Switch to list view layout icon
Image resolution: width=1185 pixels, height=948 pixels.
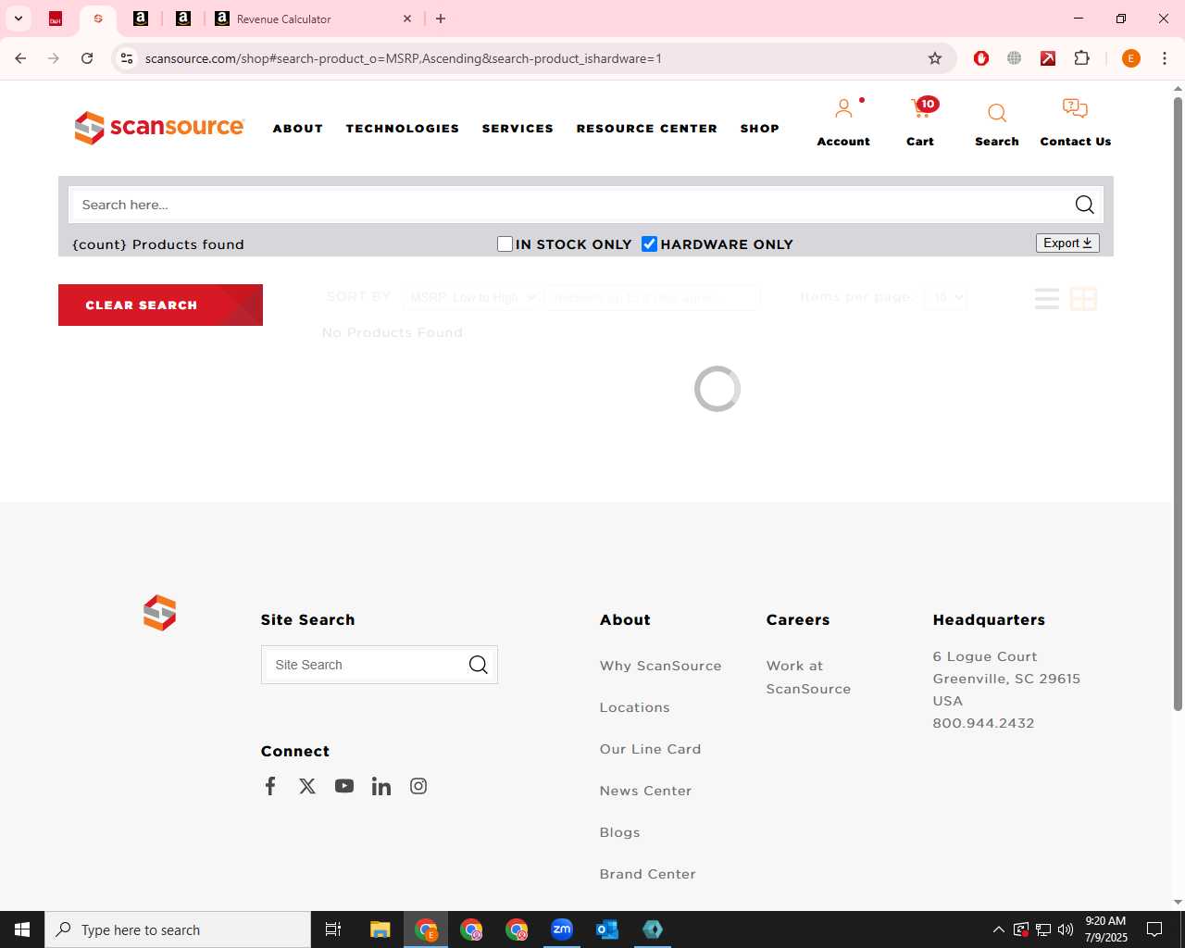1047,298
